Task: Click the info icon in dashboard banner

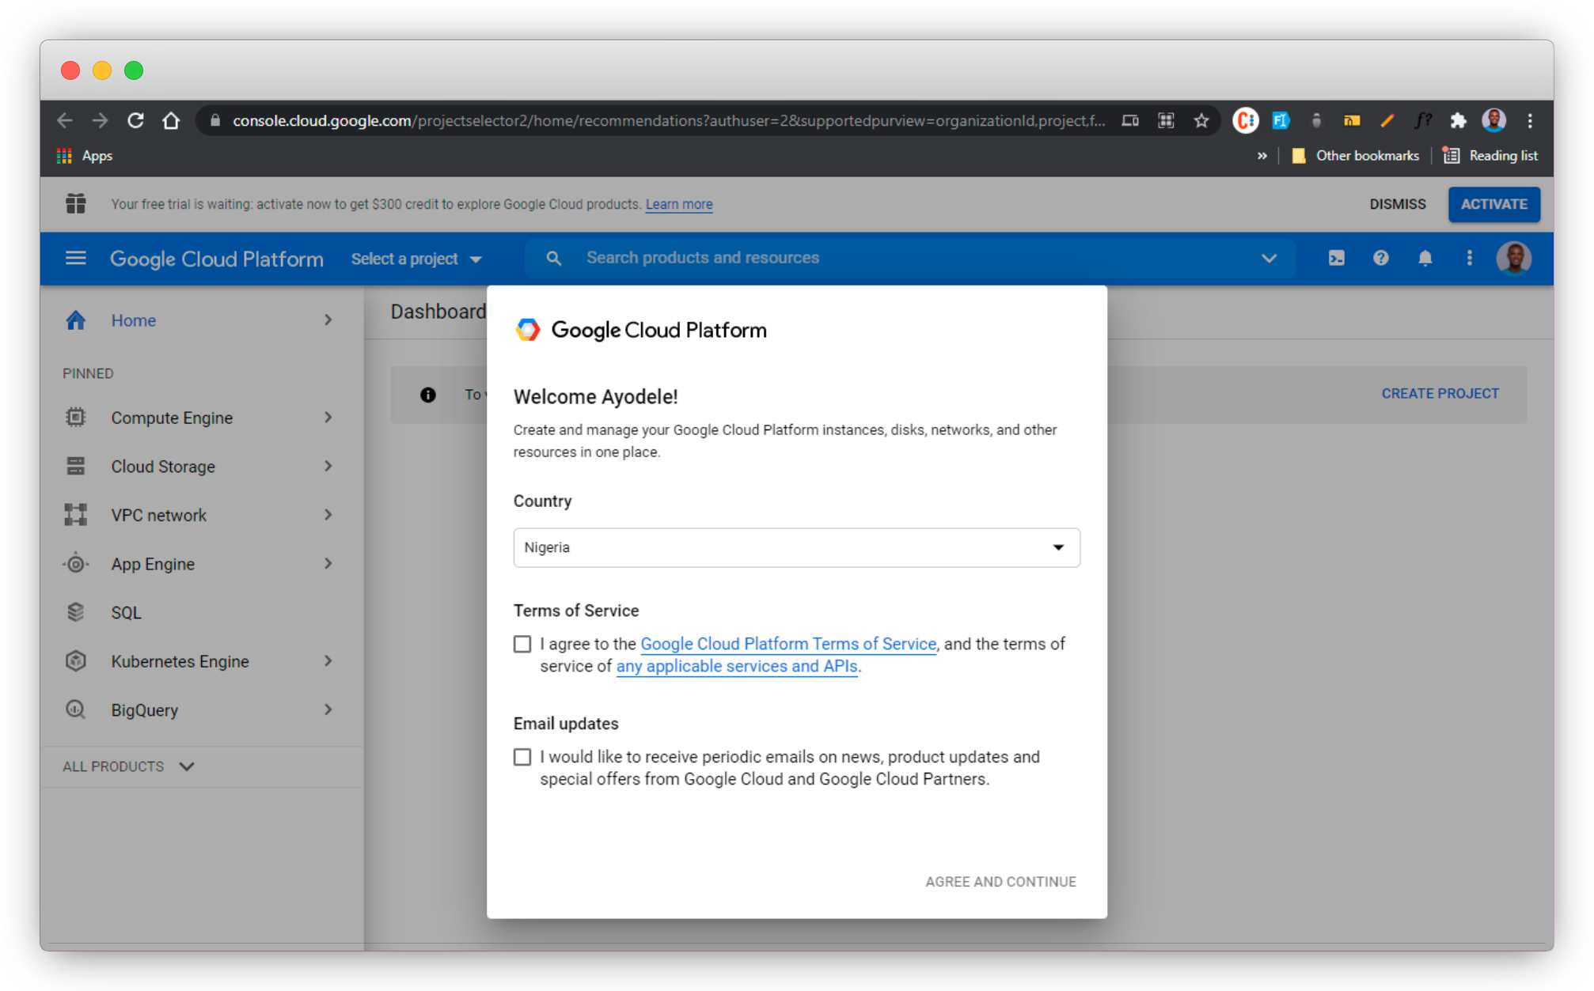Action: click(x=428, y=395)
